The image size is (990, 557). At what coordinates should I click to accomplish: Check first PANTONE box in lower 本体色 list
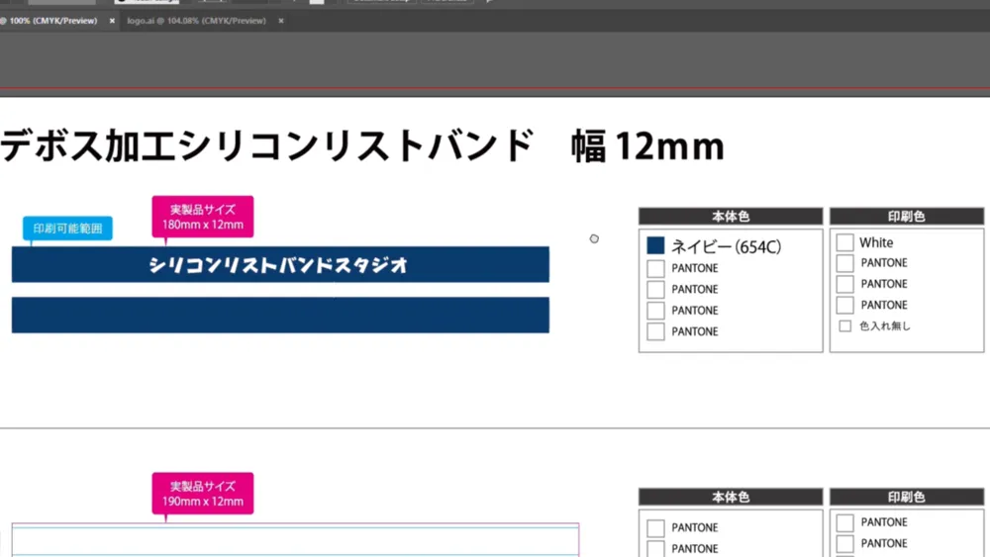tap(655, 528)
